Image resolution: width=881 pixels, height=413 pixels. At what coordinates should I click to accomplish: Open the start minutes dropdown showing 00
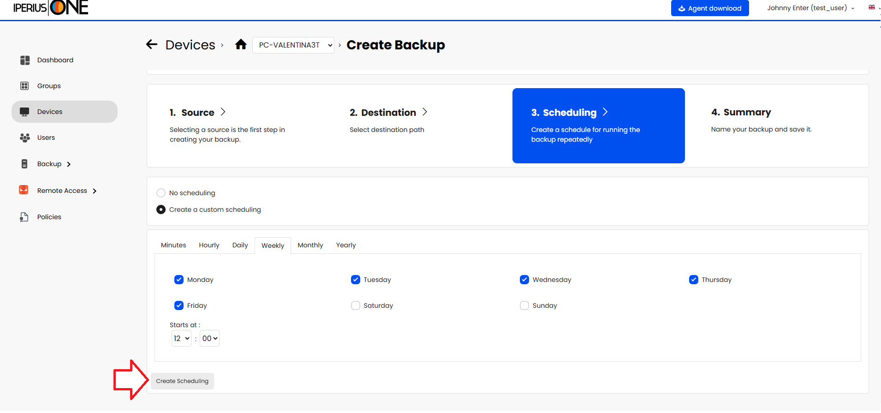pos(209,338)
